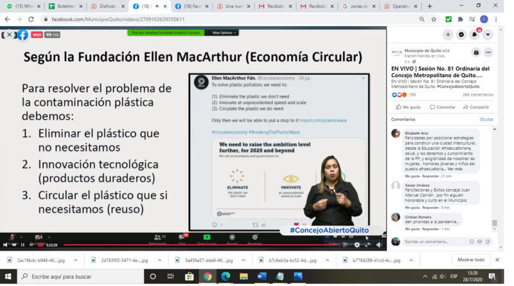Viewport: 514px width, 286px height.
Task: Open Microsoft Edge from the taskbar
Action: click(x=226, y=276)
